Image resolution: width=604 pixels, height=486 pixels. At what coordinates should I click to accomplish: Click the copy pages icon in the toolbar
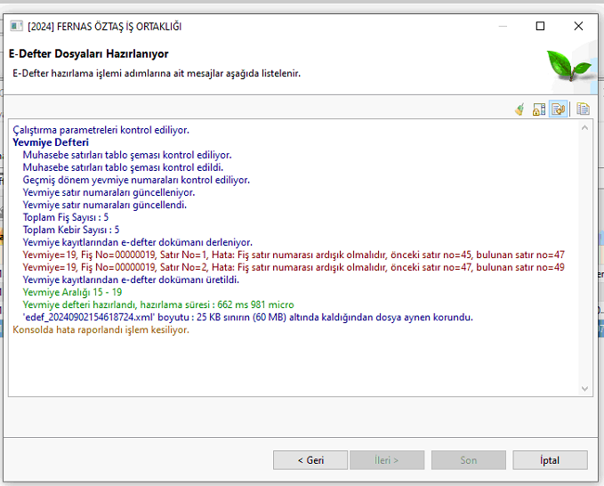click(584, 109)
